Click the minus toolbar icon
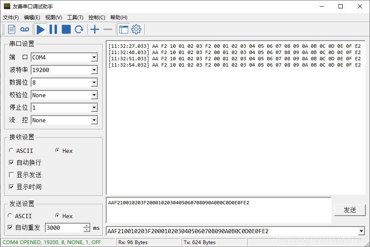370x247 pixels. click(107, 29)
